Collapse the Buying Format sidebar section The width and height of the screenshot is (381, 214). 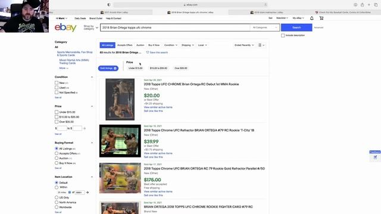pos(92,143)
